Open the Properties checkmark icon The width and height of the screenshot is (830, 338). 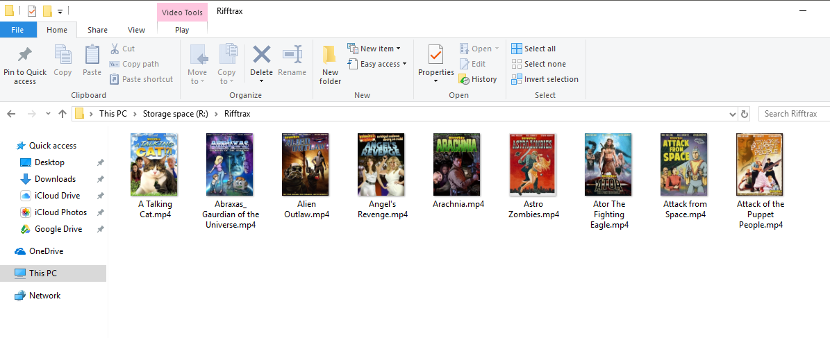pos(435,55)
